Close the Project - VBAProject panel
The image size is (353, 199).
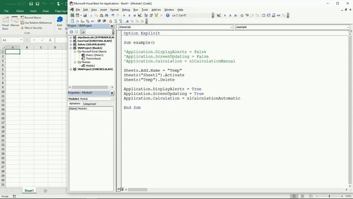112,26
